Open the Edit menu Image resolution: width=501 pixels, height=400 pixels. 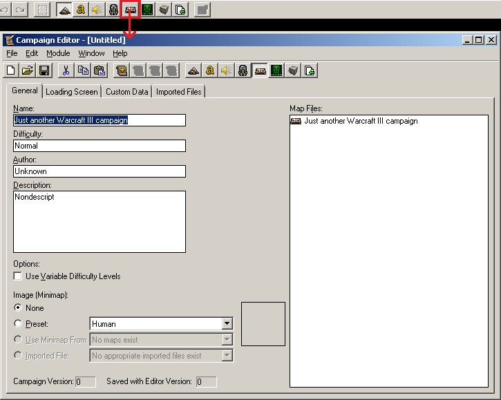(x=32, y=53)
